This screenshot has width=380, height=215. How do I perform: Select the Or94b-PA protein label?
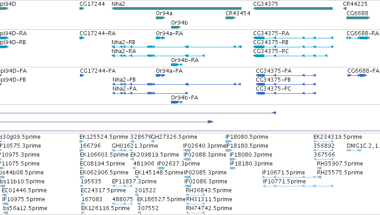(x=185, y=98)
